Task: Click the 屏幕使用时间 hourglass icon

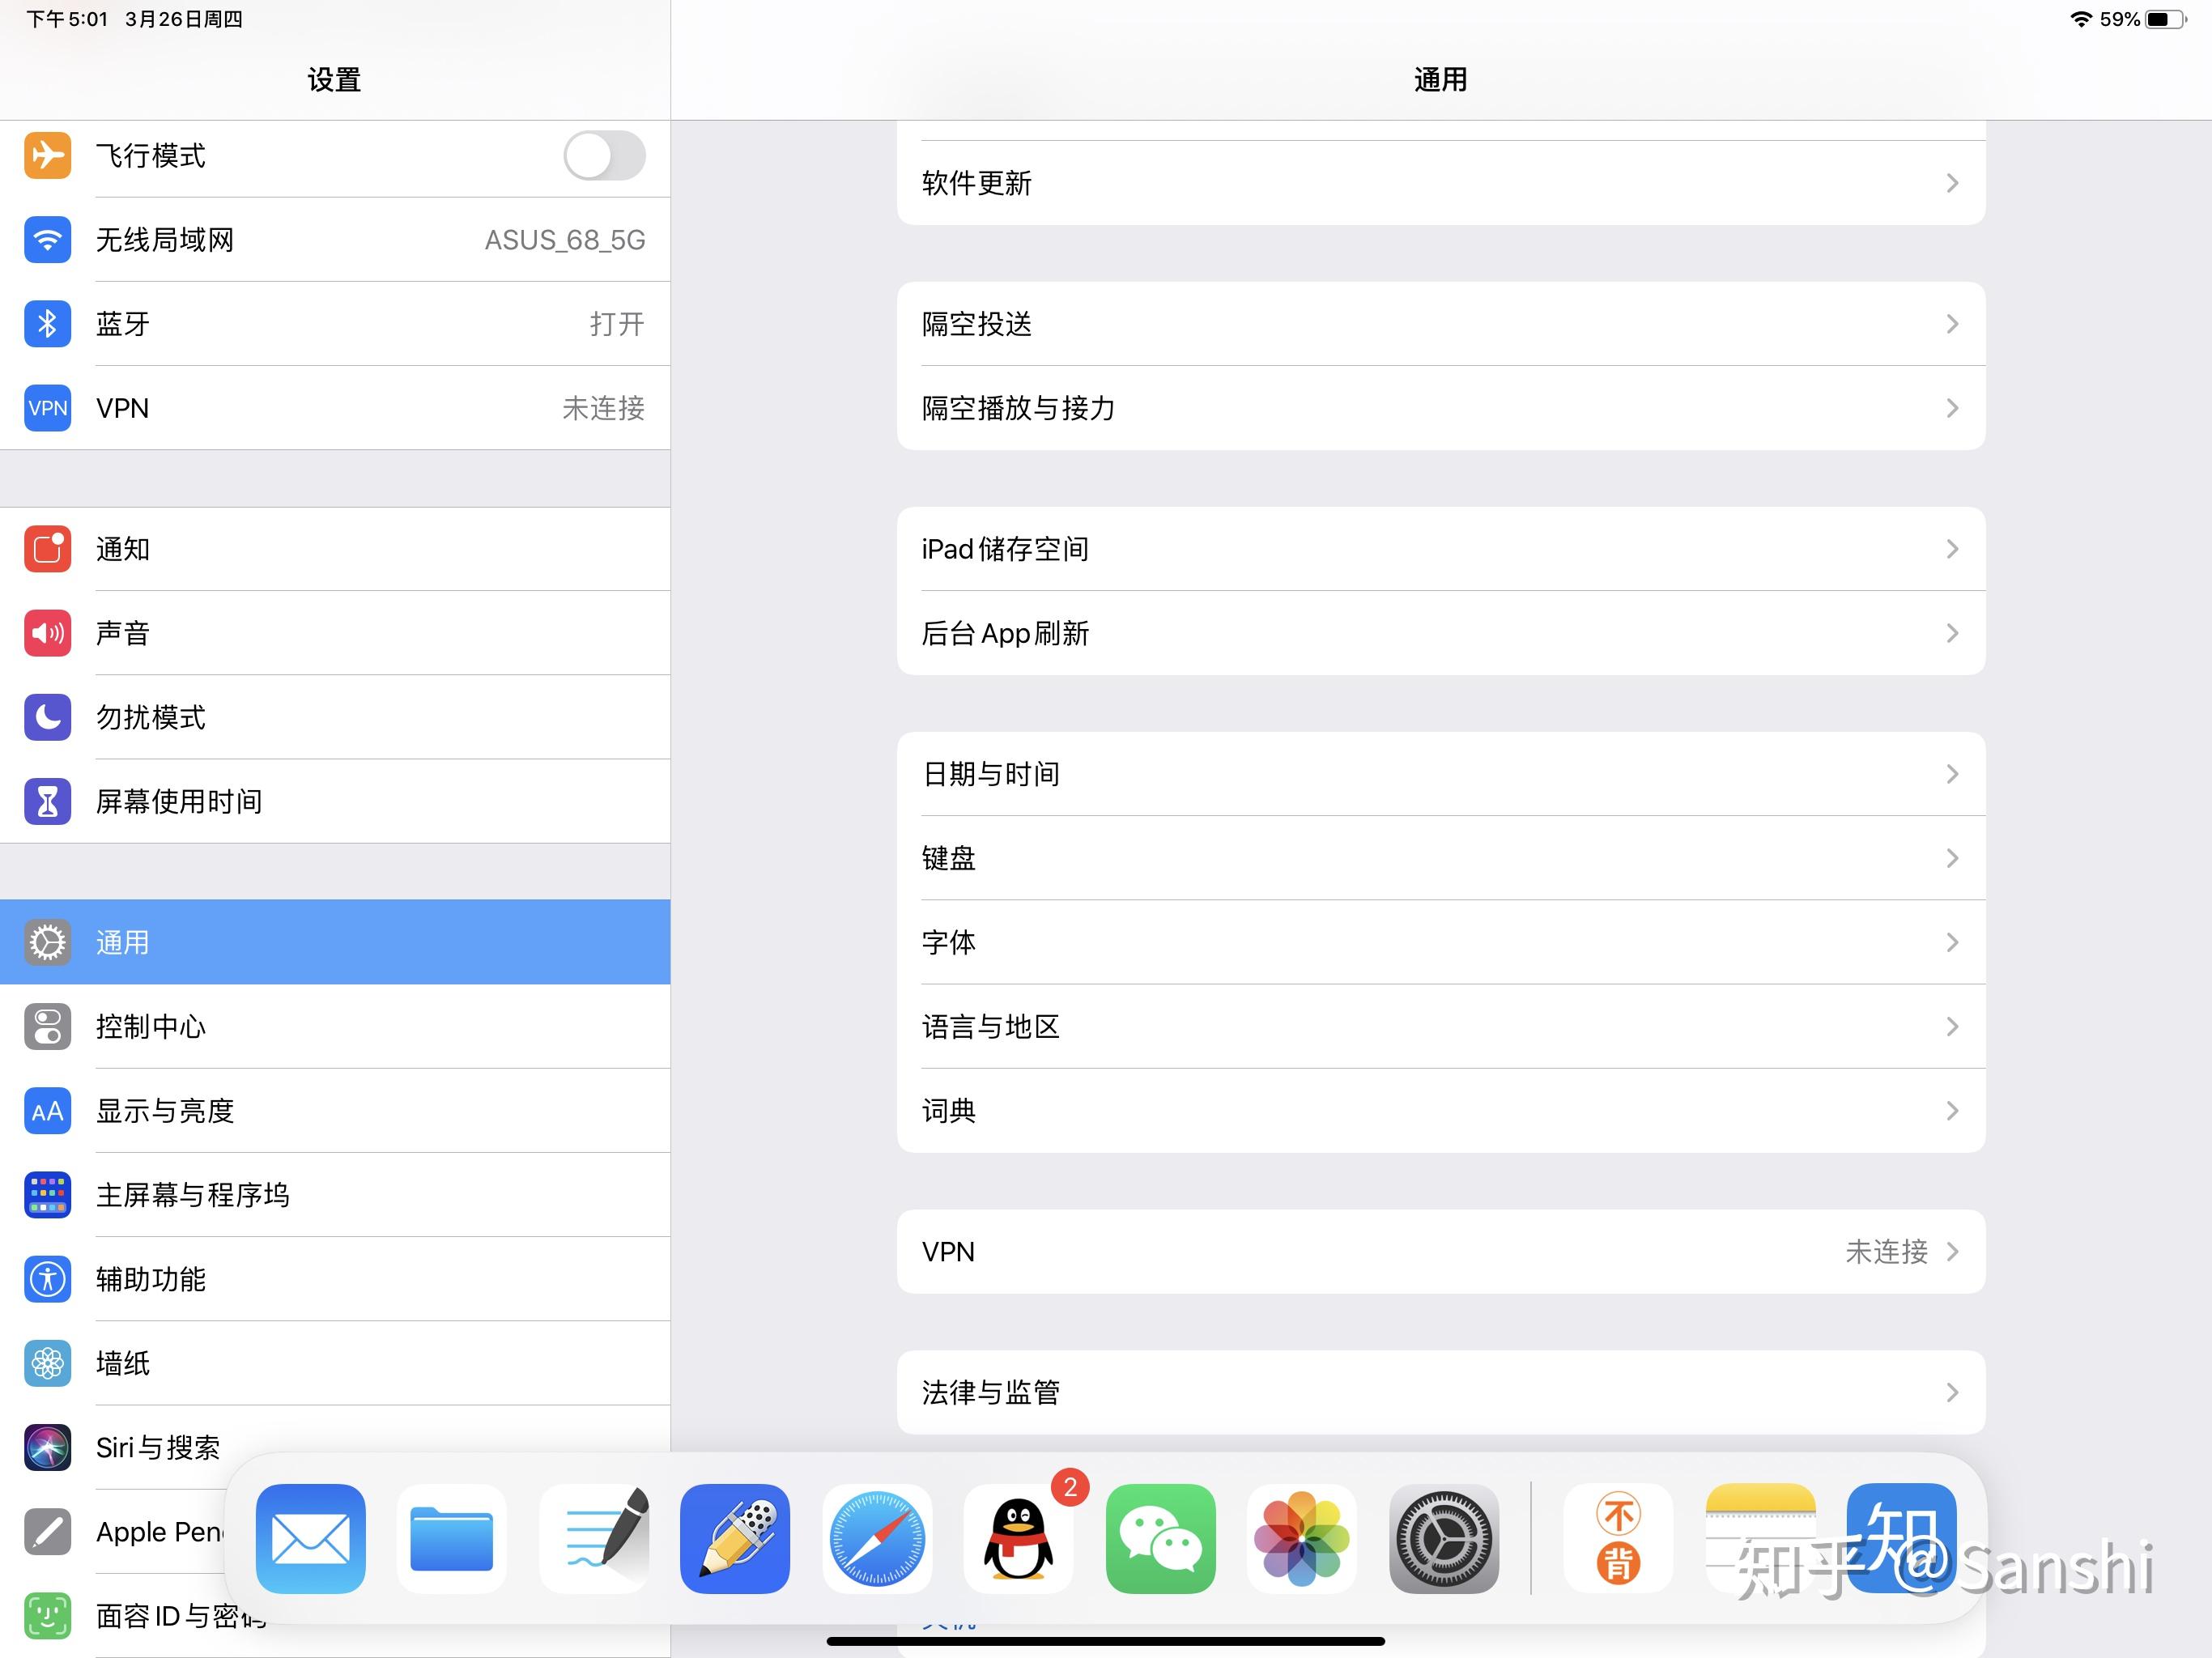Action: (47, 800)
